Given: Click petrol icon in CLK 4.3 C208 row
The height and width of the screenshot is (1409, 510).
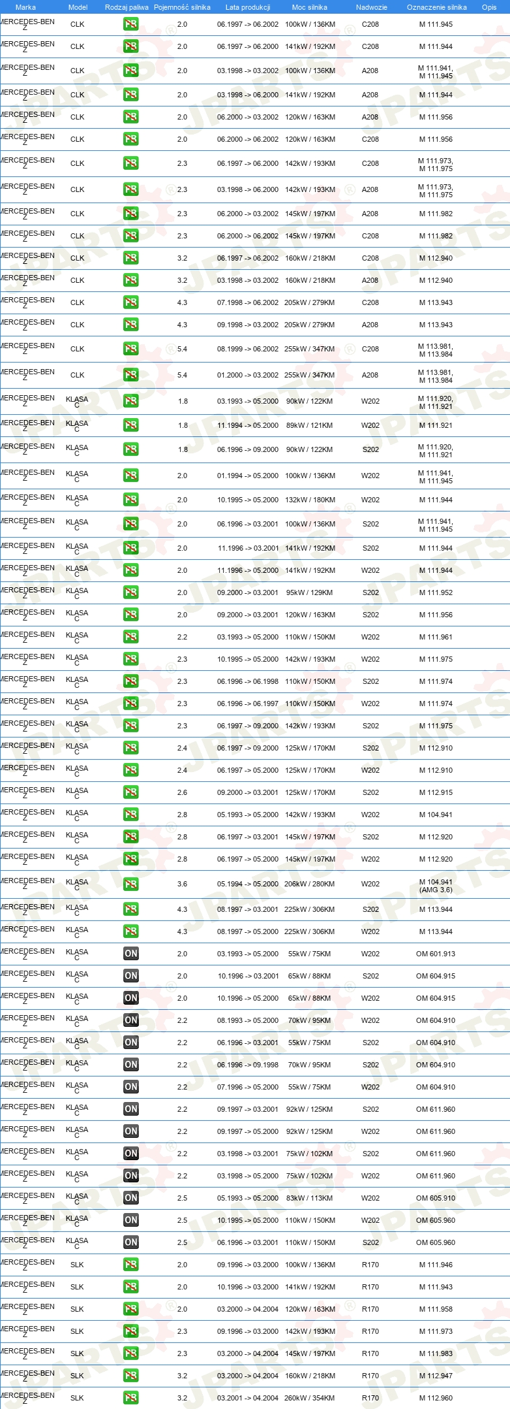Looking at the screenshot, I should click(131, 302).
